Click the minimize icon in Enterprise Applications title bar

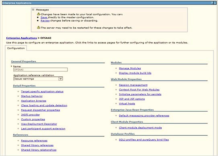pos(215,3)
